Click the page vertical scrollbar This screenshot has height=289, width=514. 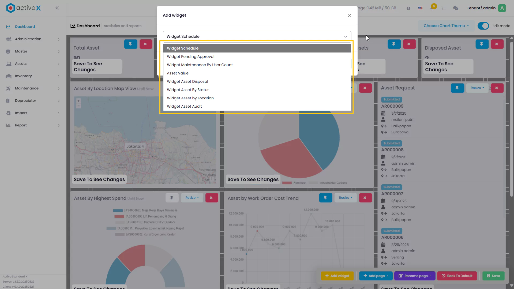pos(512,119)
